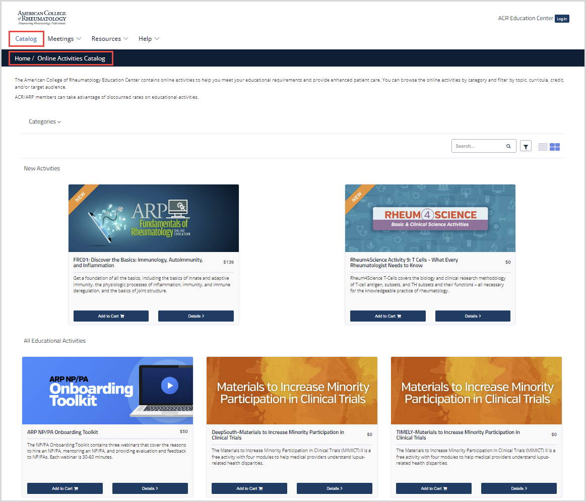Open the DeepSouth Materials orange thumbnail
This screenshot has width=586, height=502.
(x=292, y=391)
